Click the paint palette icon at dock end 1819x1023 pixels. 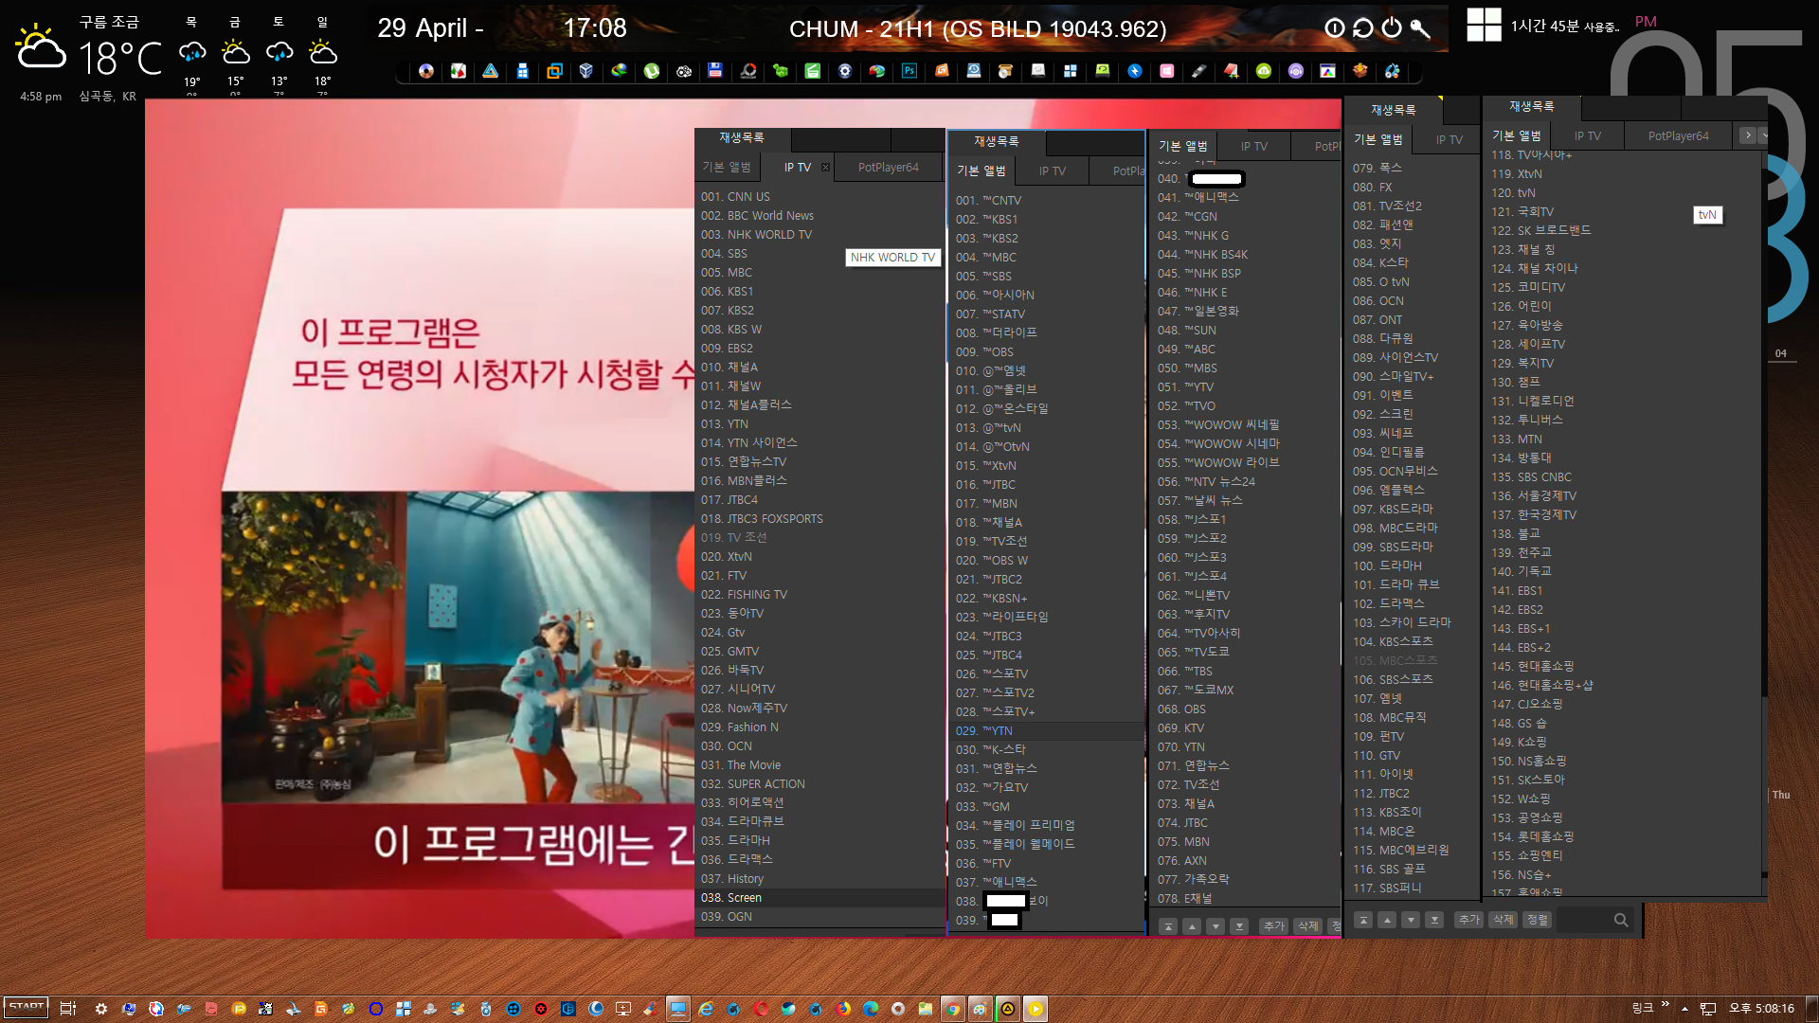point(1393,71)
